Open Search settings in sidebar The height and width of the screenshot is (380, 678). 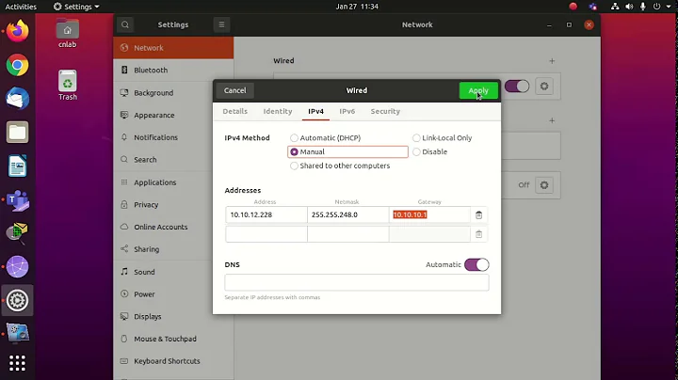coord(173,160)
